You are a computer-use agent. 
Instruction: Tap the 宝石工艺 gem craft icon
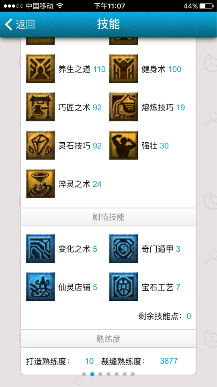(x=123, y=287)
